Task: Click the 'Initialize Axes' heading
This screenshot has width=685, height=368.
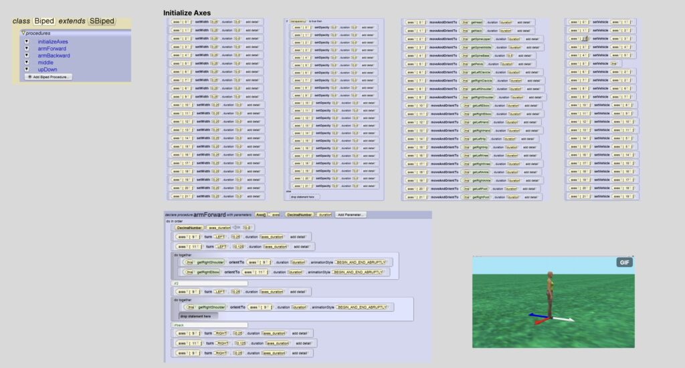Action: (187, 13)
